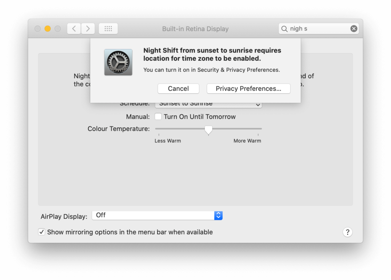Click the Colour Temperature slider thumb
Image resolution: width=391 pixels, height=280 pixels.
[208, 130]
